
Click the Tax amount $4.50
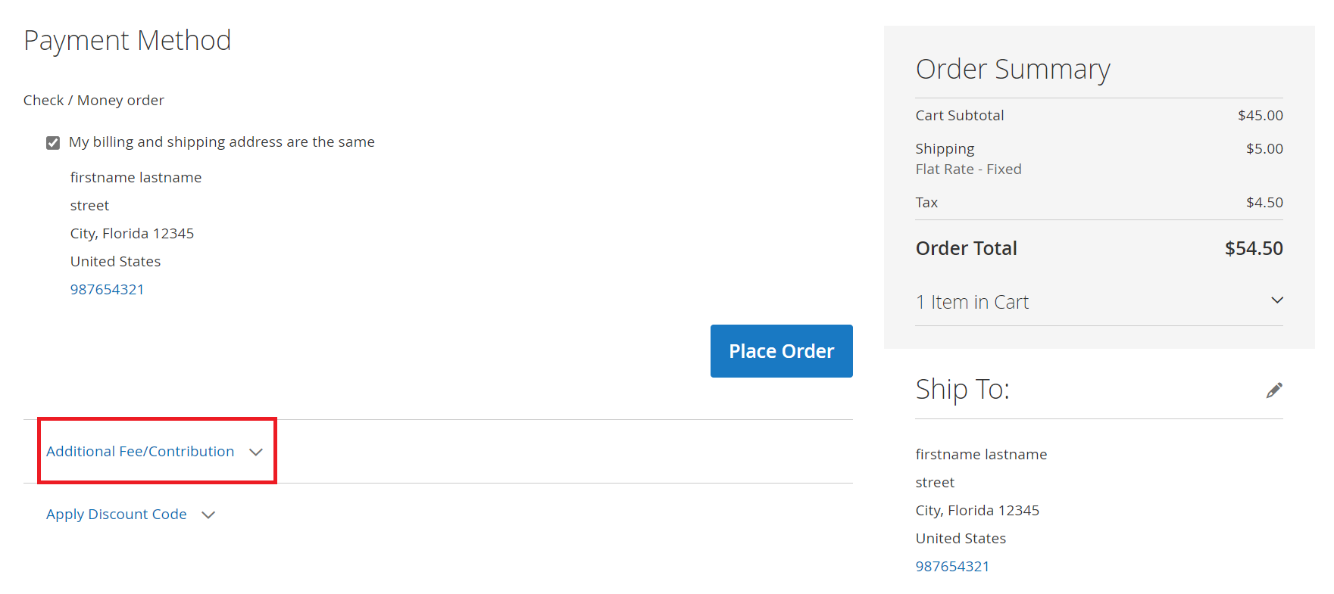1264,203
